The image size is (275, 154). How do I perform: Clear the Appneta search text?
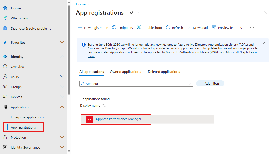(x=190, y=83)
